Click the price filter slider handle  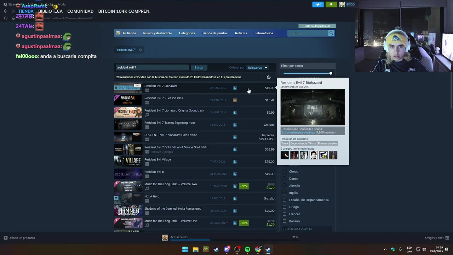point(331,73)
